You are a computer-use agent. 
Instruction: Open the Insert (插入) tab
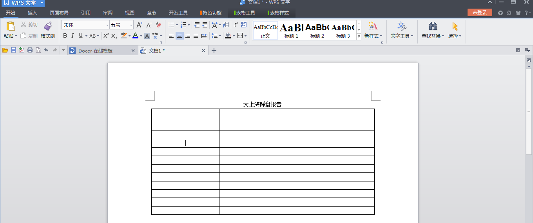(x=32, y=13)
